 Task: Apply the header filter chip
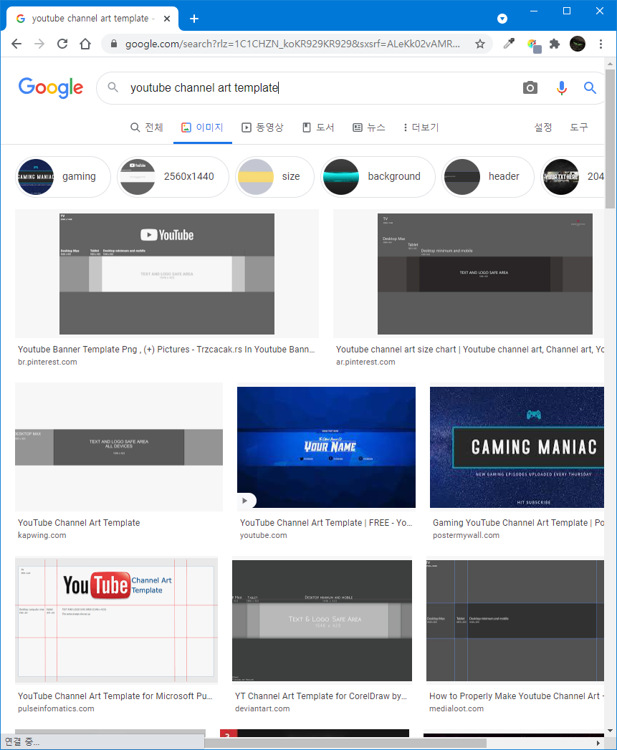(x=487, y=176)
